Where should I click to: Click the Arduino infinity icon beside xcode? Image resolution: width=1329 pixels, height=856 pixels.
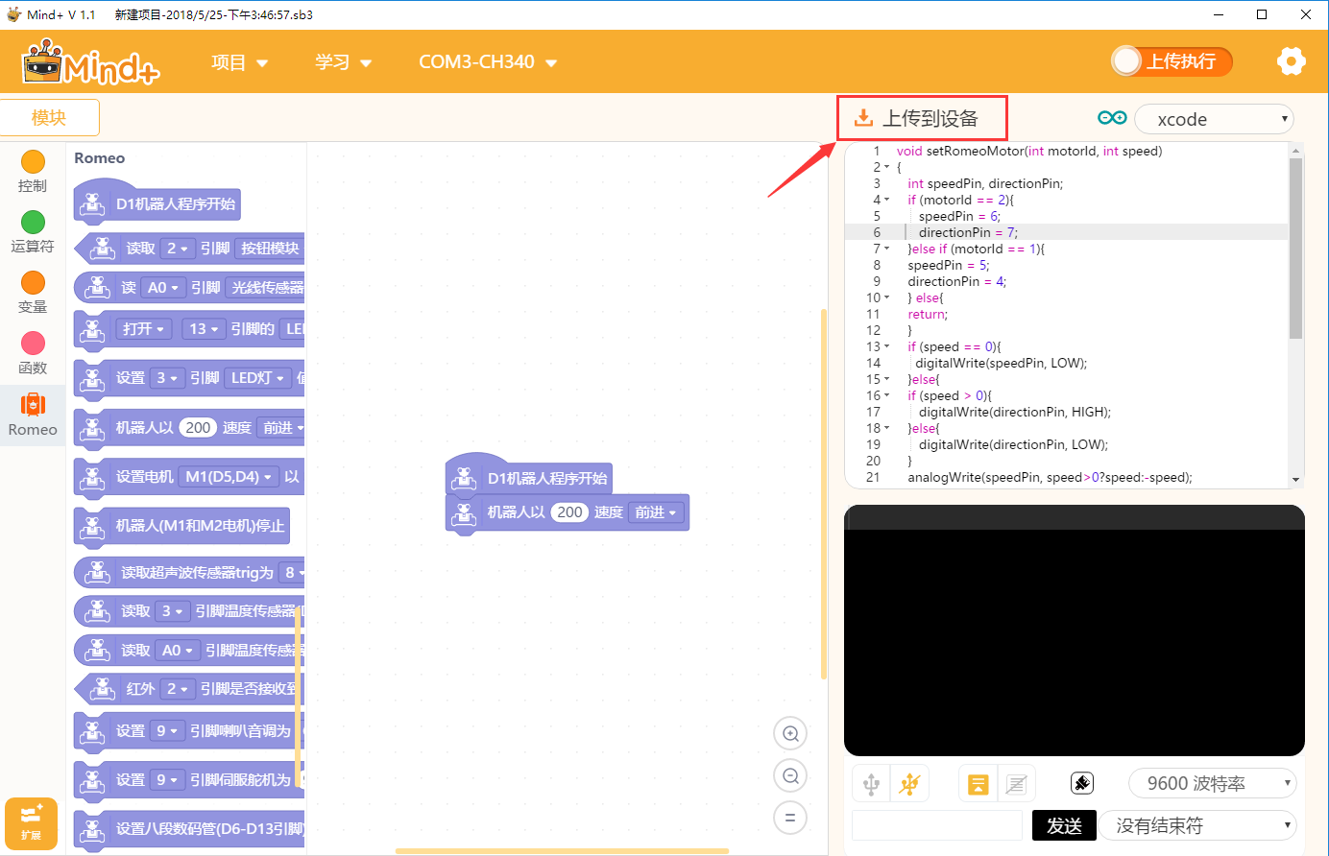(1112, 118)
